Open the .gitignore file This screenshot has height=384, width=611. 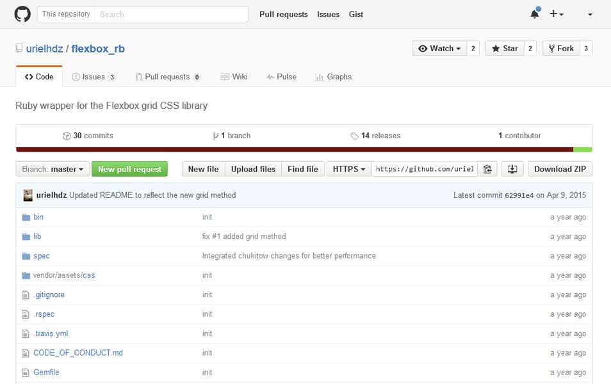[x=49, y=295]
